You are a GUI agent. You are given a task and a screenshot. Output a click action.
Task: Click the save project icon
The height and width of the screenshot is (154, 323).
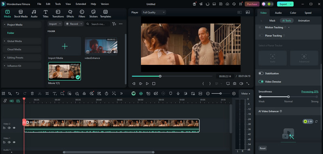click(220, 4)
